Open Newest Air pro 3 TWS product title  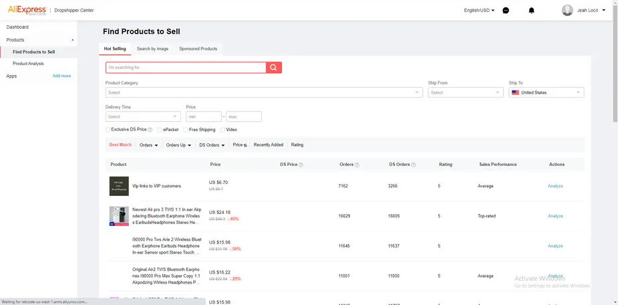pos(166,216)
